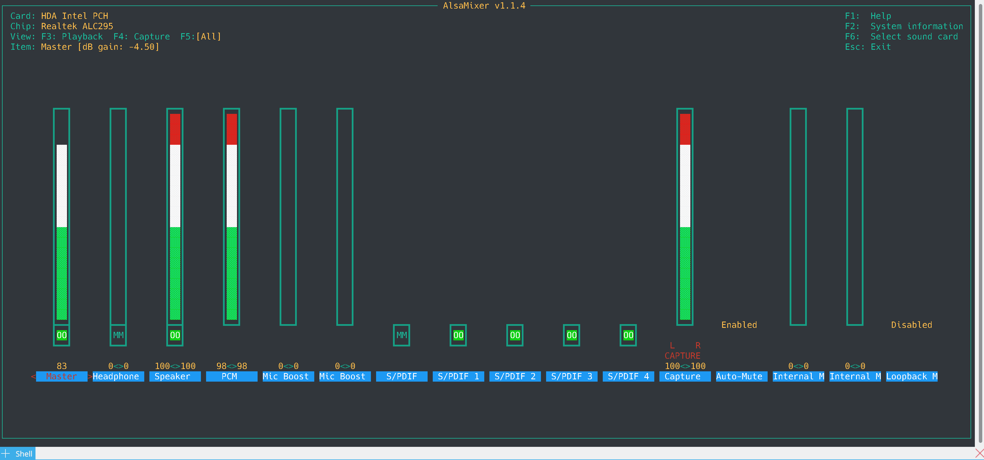Select the Headphone channel label
984x460 pixels.
click(x=118, y=376)
